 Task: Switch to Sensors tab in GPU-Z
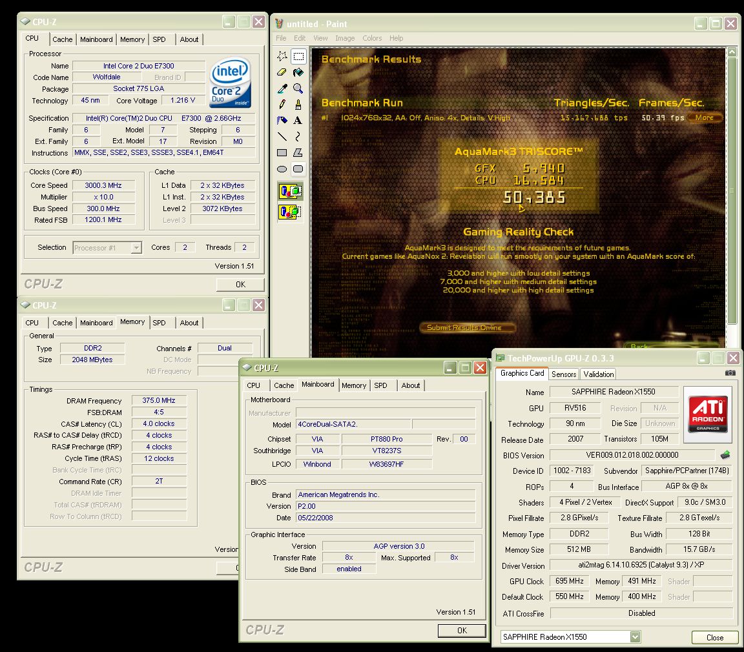coord(564,374)
